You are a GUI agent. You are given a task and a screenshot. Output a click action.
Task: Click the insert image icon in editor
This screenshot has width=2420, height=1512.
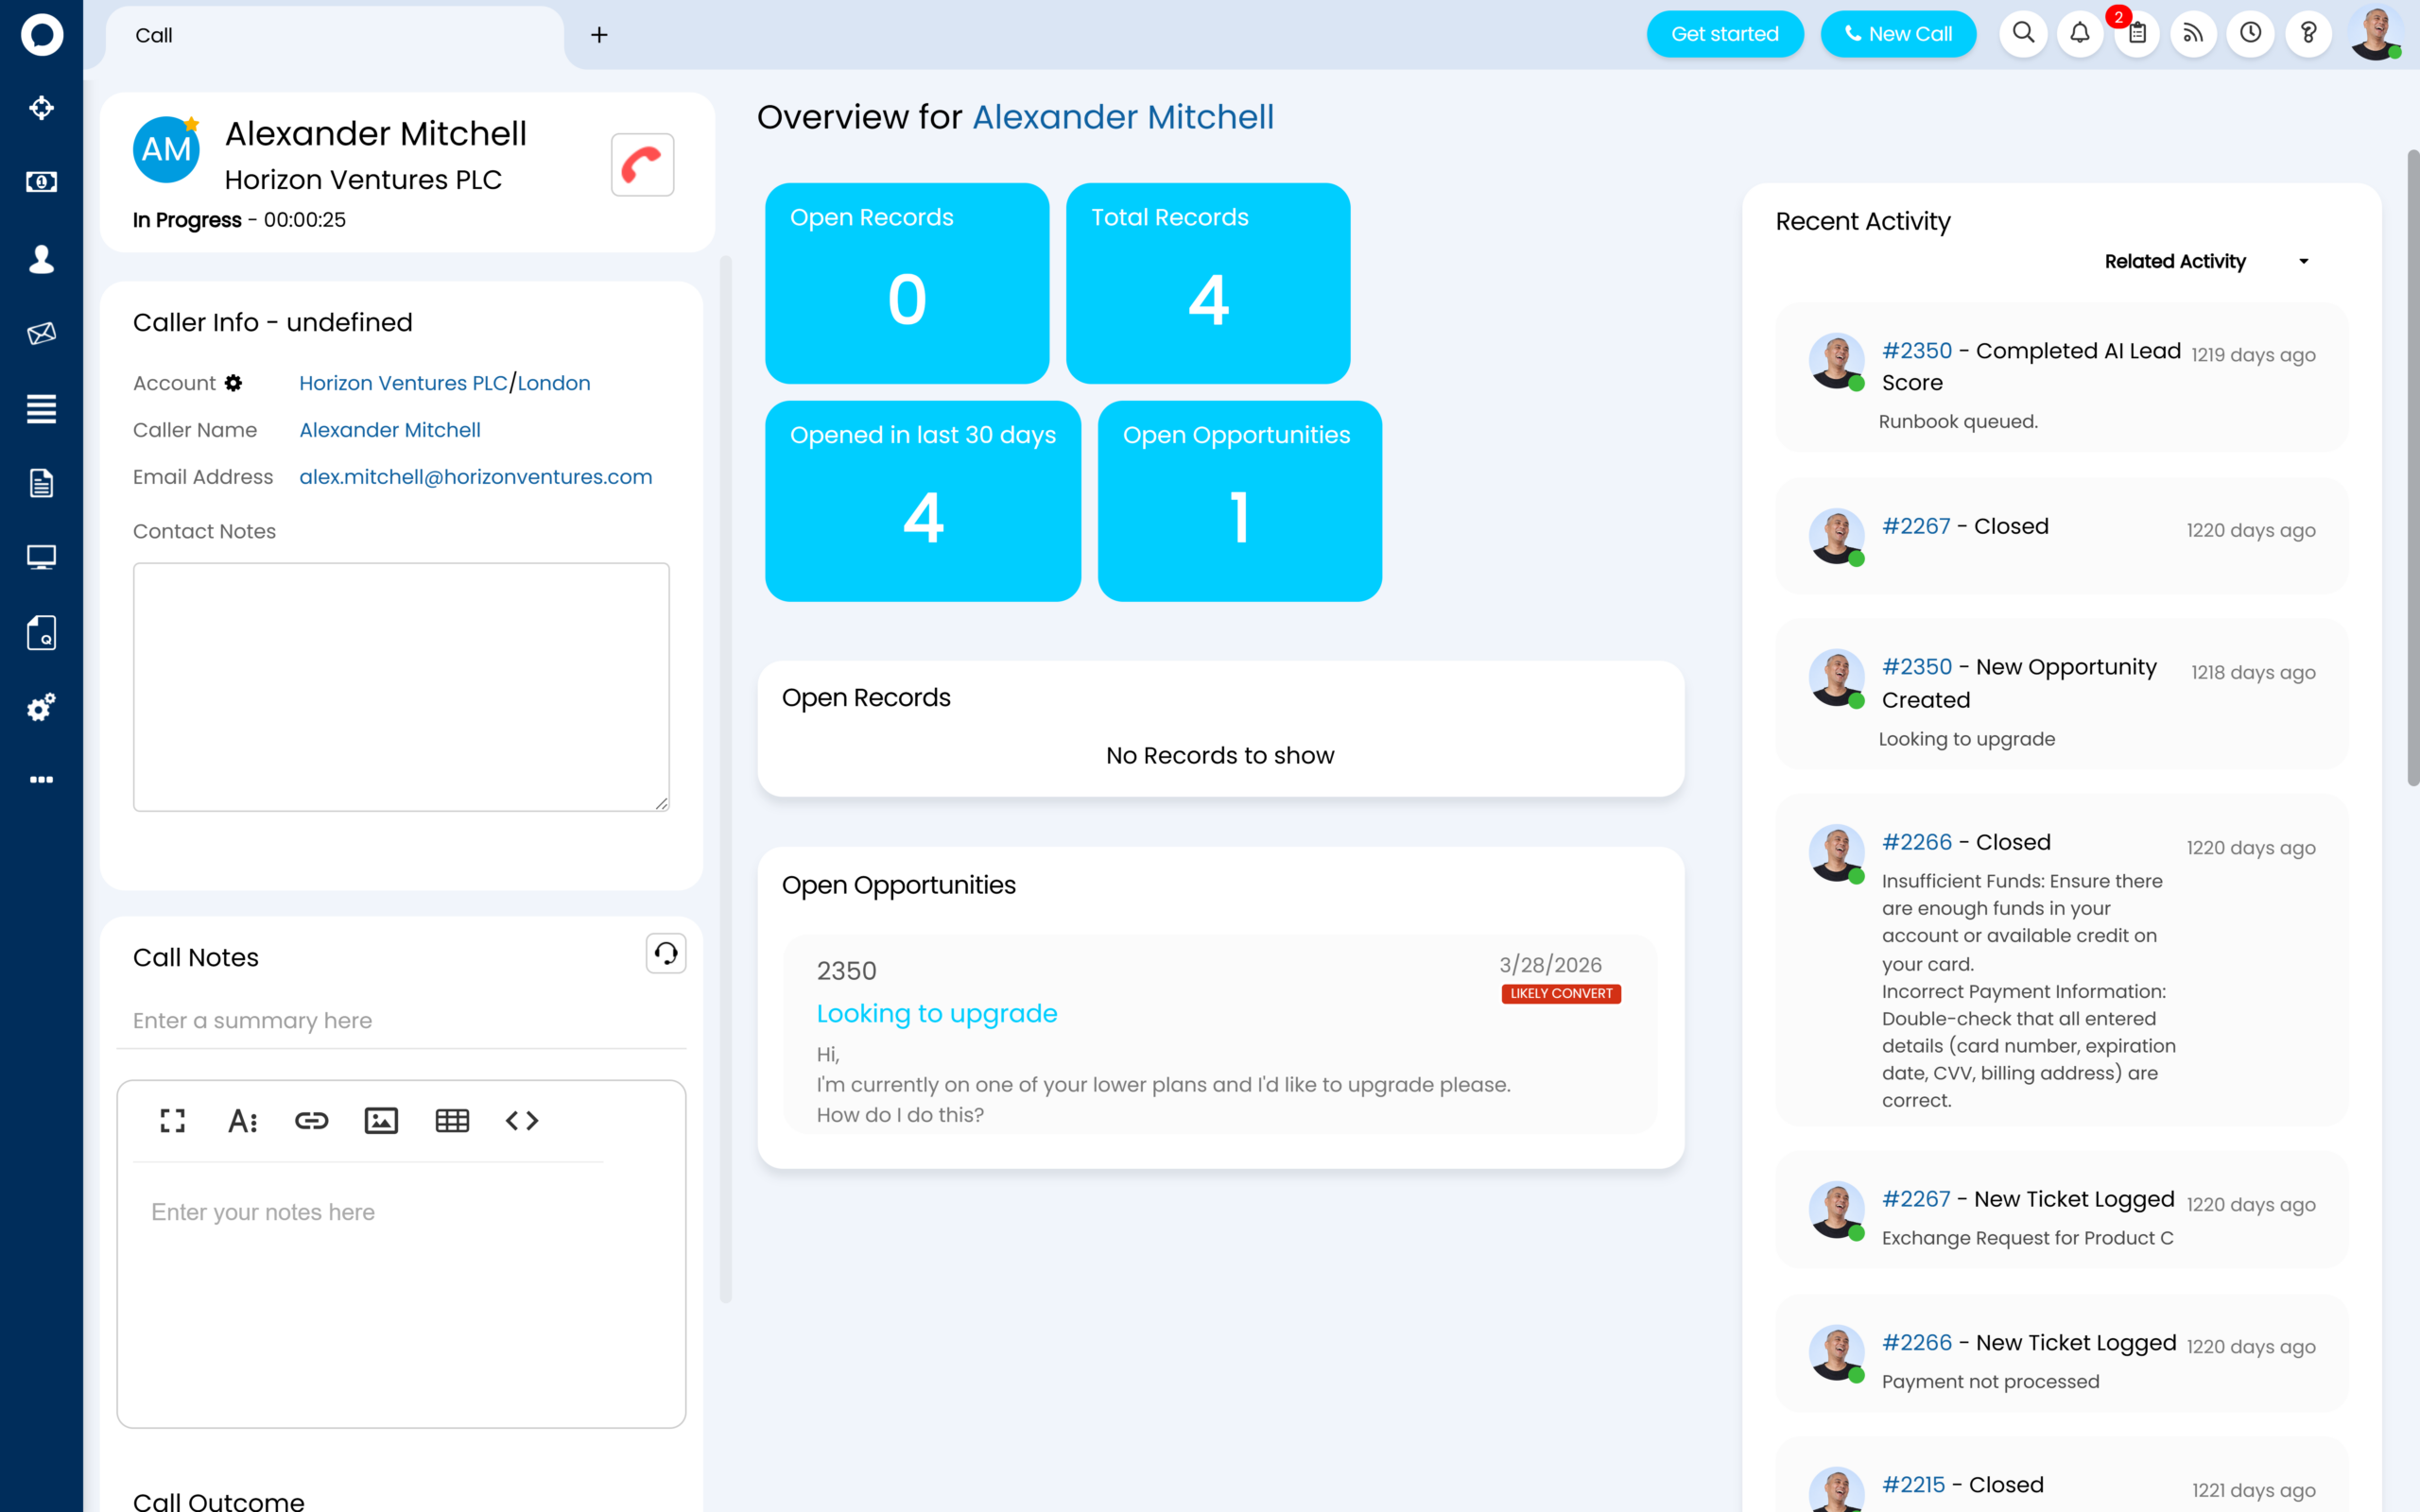[x=381, y=1120]
